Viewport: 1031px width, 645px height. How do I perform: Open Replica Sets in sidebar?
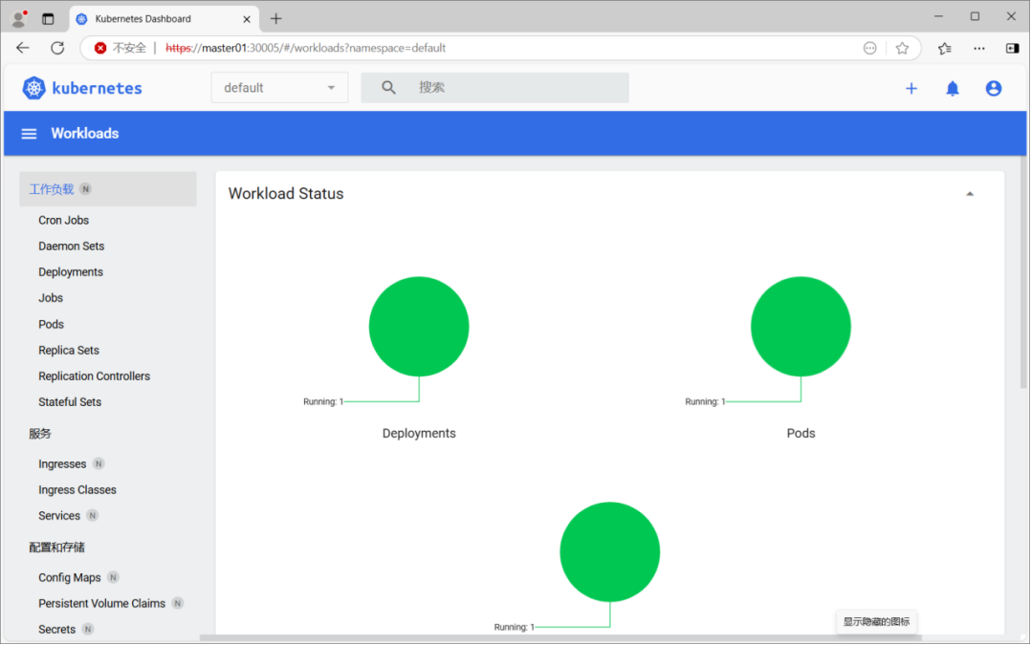coord(69,350)
